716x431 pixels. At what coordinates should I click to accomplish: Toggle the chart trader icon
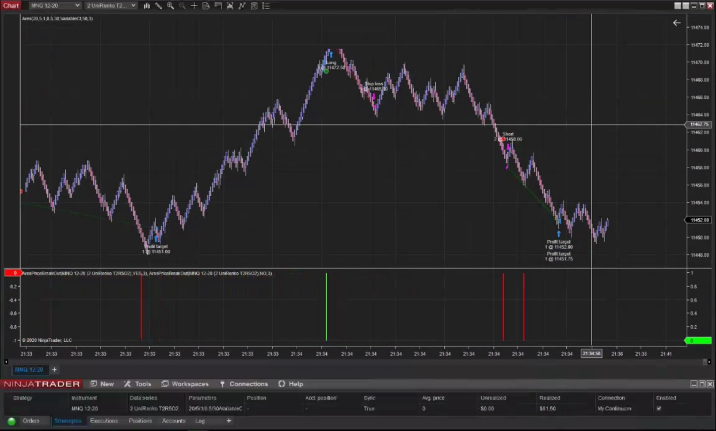click(x=218, y=6)
